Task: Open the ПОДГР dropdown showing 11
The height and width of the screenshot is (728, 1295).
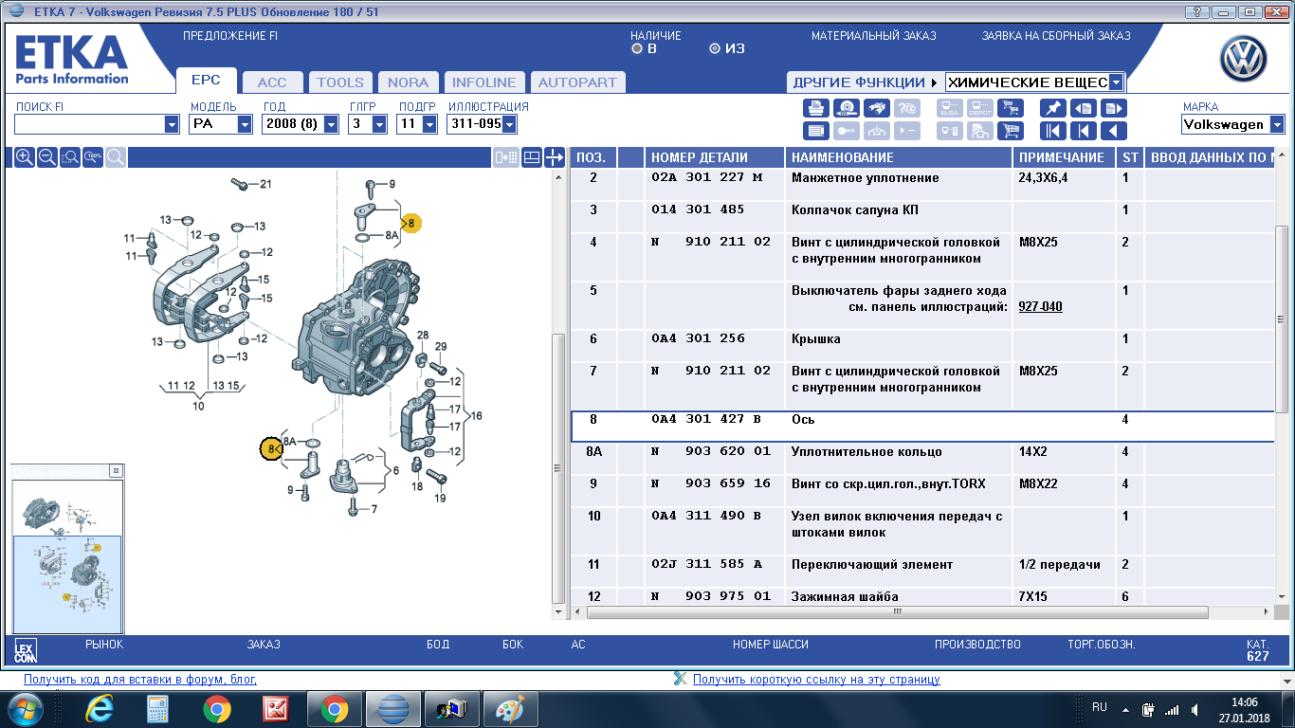Action: 429,124
